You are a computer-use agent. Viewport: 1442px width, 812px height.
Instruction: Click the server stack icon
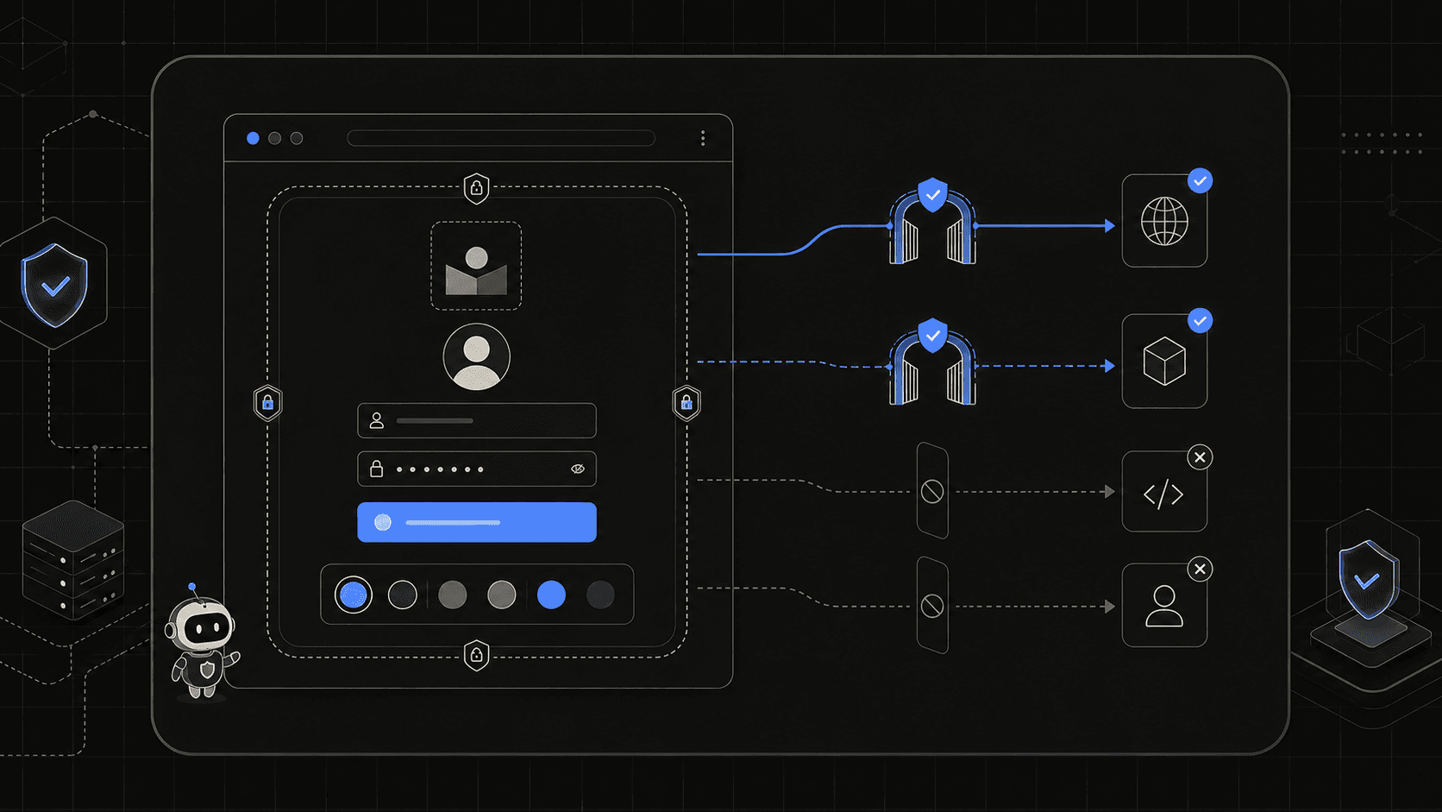(73, 559)
